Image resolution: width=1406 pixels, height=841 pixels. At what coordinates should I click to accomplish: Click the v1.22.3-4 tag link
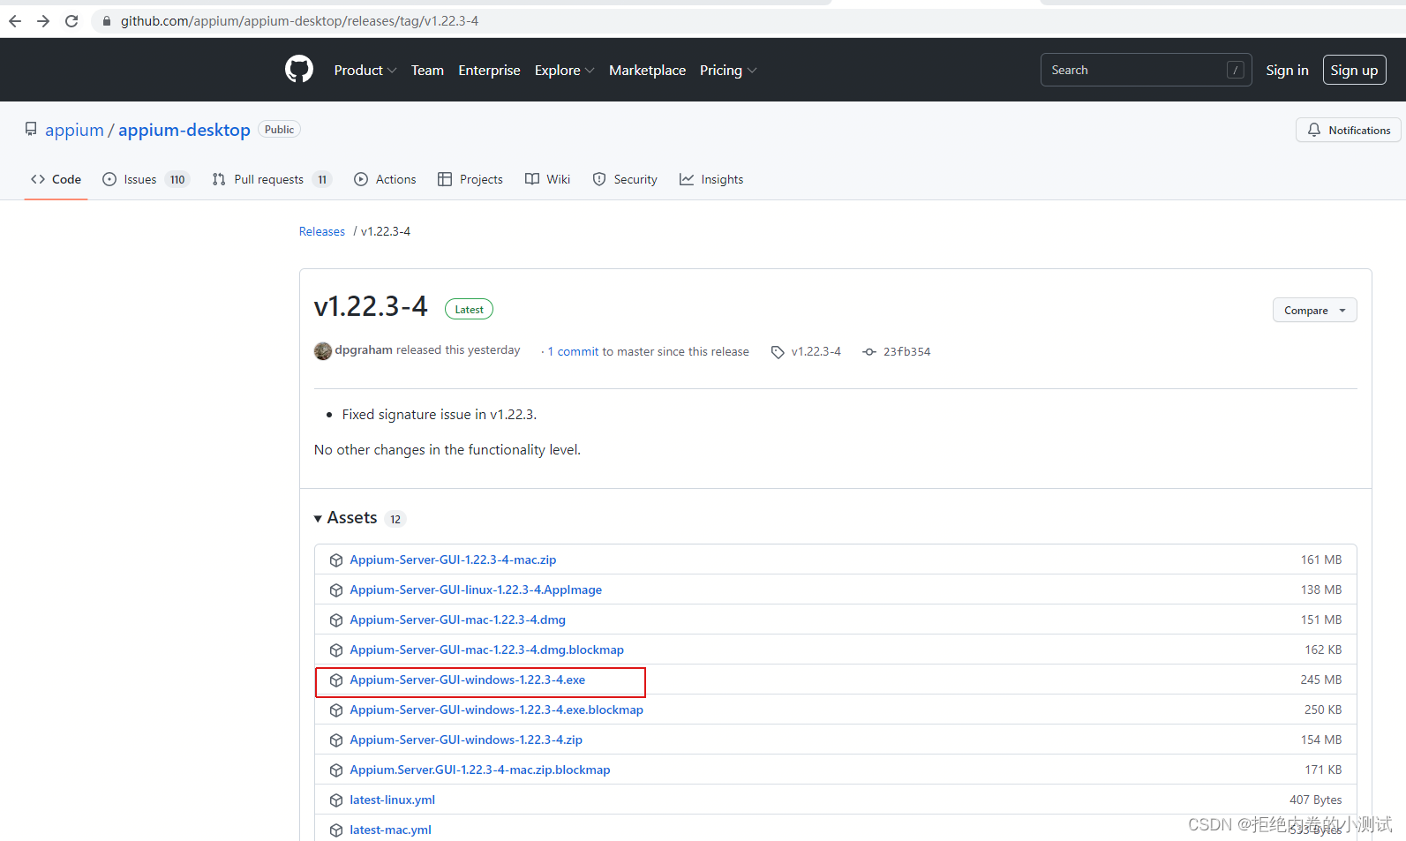(816, 351)
